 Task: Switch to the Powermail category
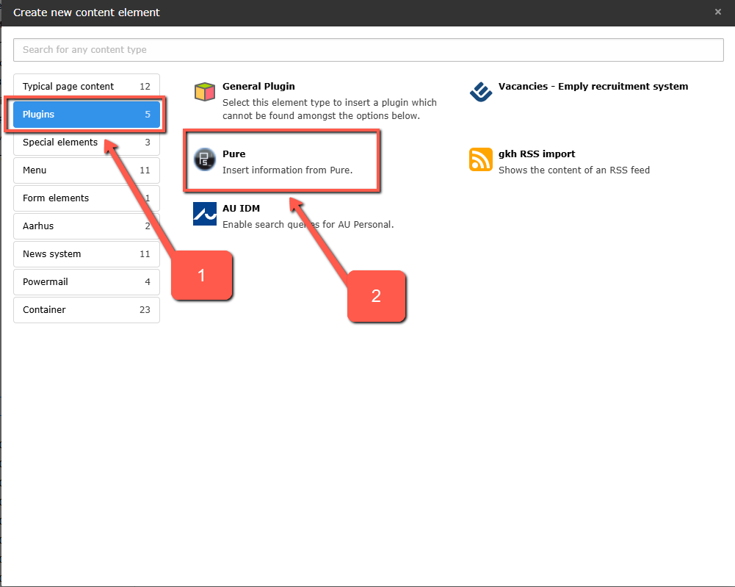coord(86,282)
